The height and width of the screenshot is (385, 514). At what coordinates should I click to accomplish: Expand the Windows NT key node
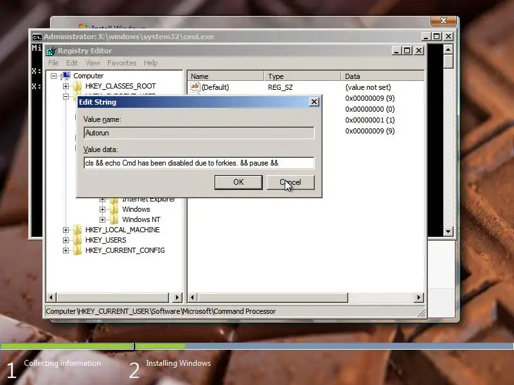point(102,219)
